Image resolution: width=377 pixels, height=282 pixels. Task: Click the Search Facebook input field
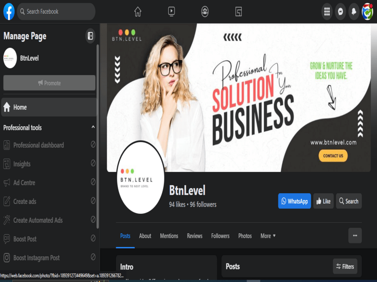tap(57, 12)
